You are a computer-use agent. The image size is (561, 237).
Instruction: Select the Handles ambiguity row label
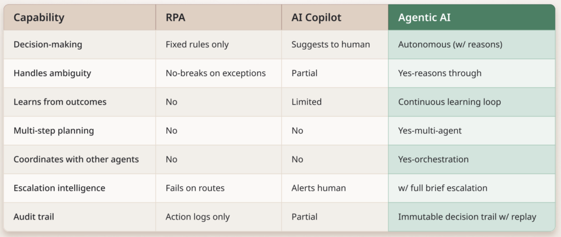(x=52, y=73)
